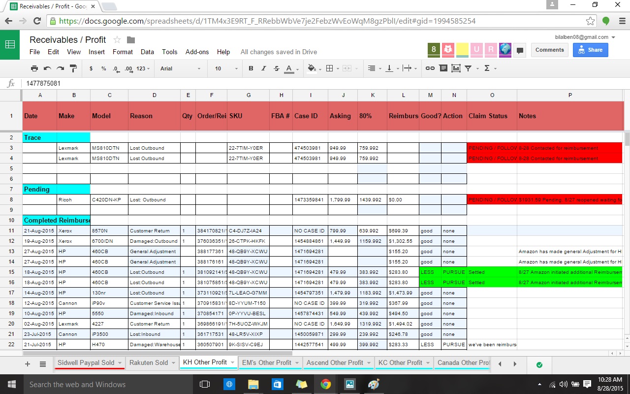Open the fill color picker
The width and height of the screenshot is (630, 394).
(311, 68)
